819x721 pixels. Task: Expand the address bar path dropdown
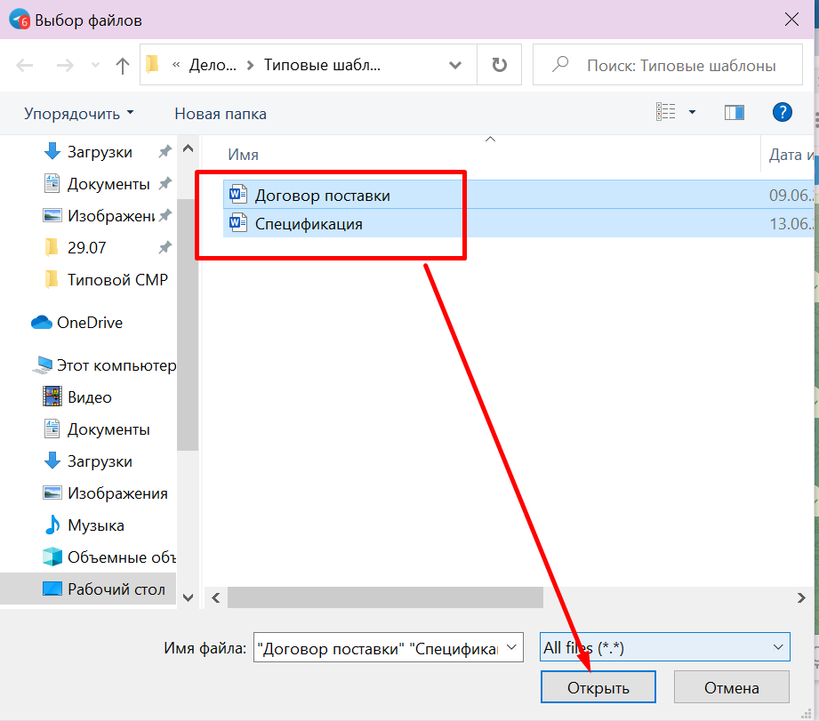pyautogui.click(x=455, y=65)
